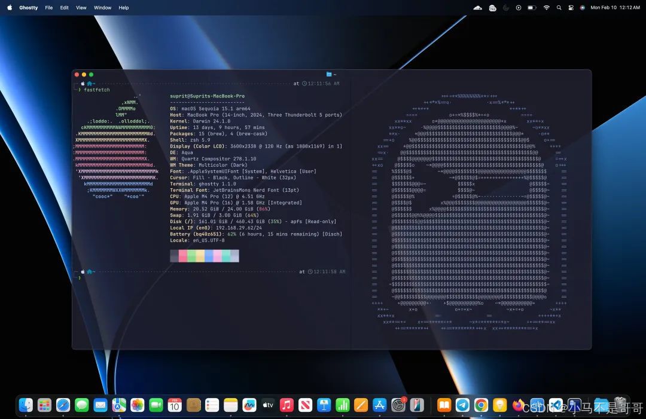Open Launchpad in the dock

[44, 405]
